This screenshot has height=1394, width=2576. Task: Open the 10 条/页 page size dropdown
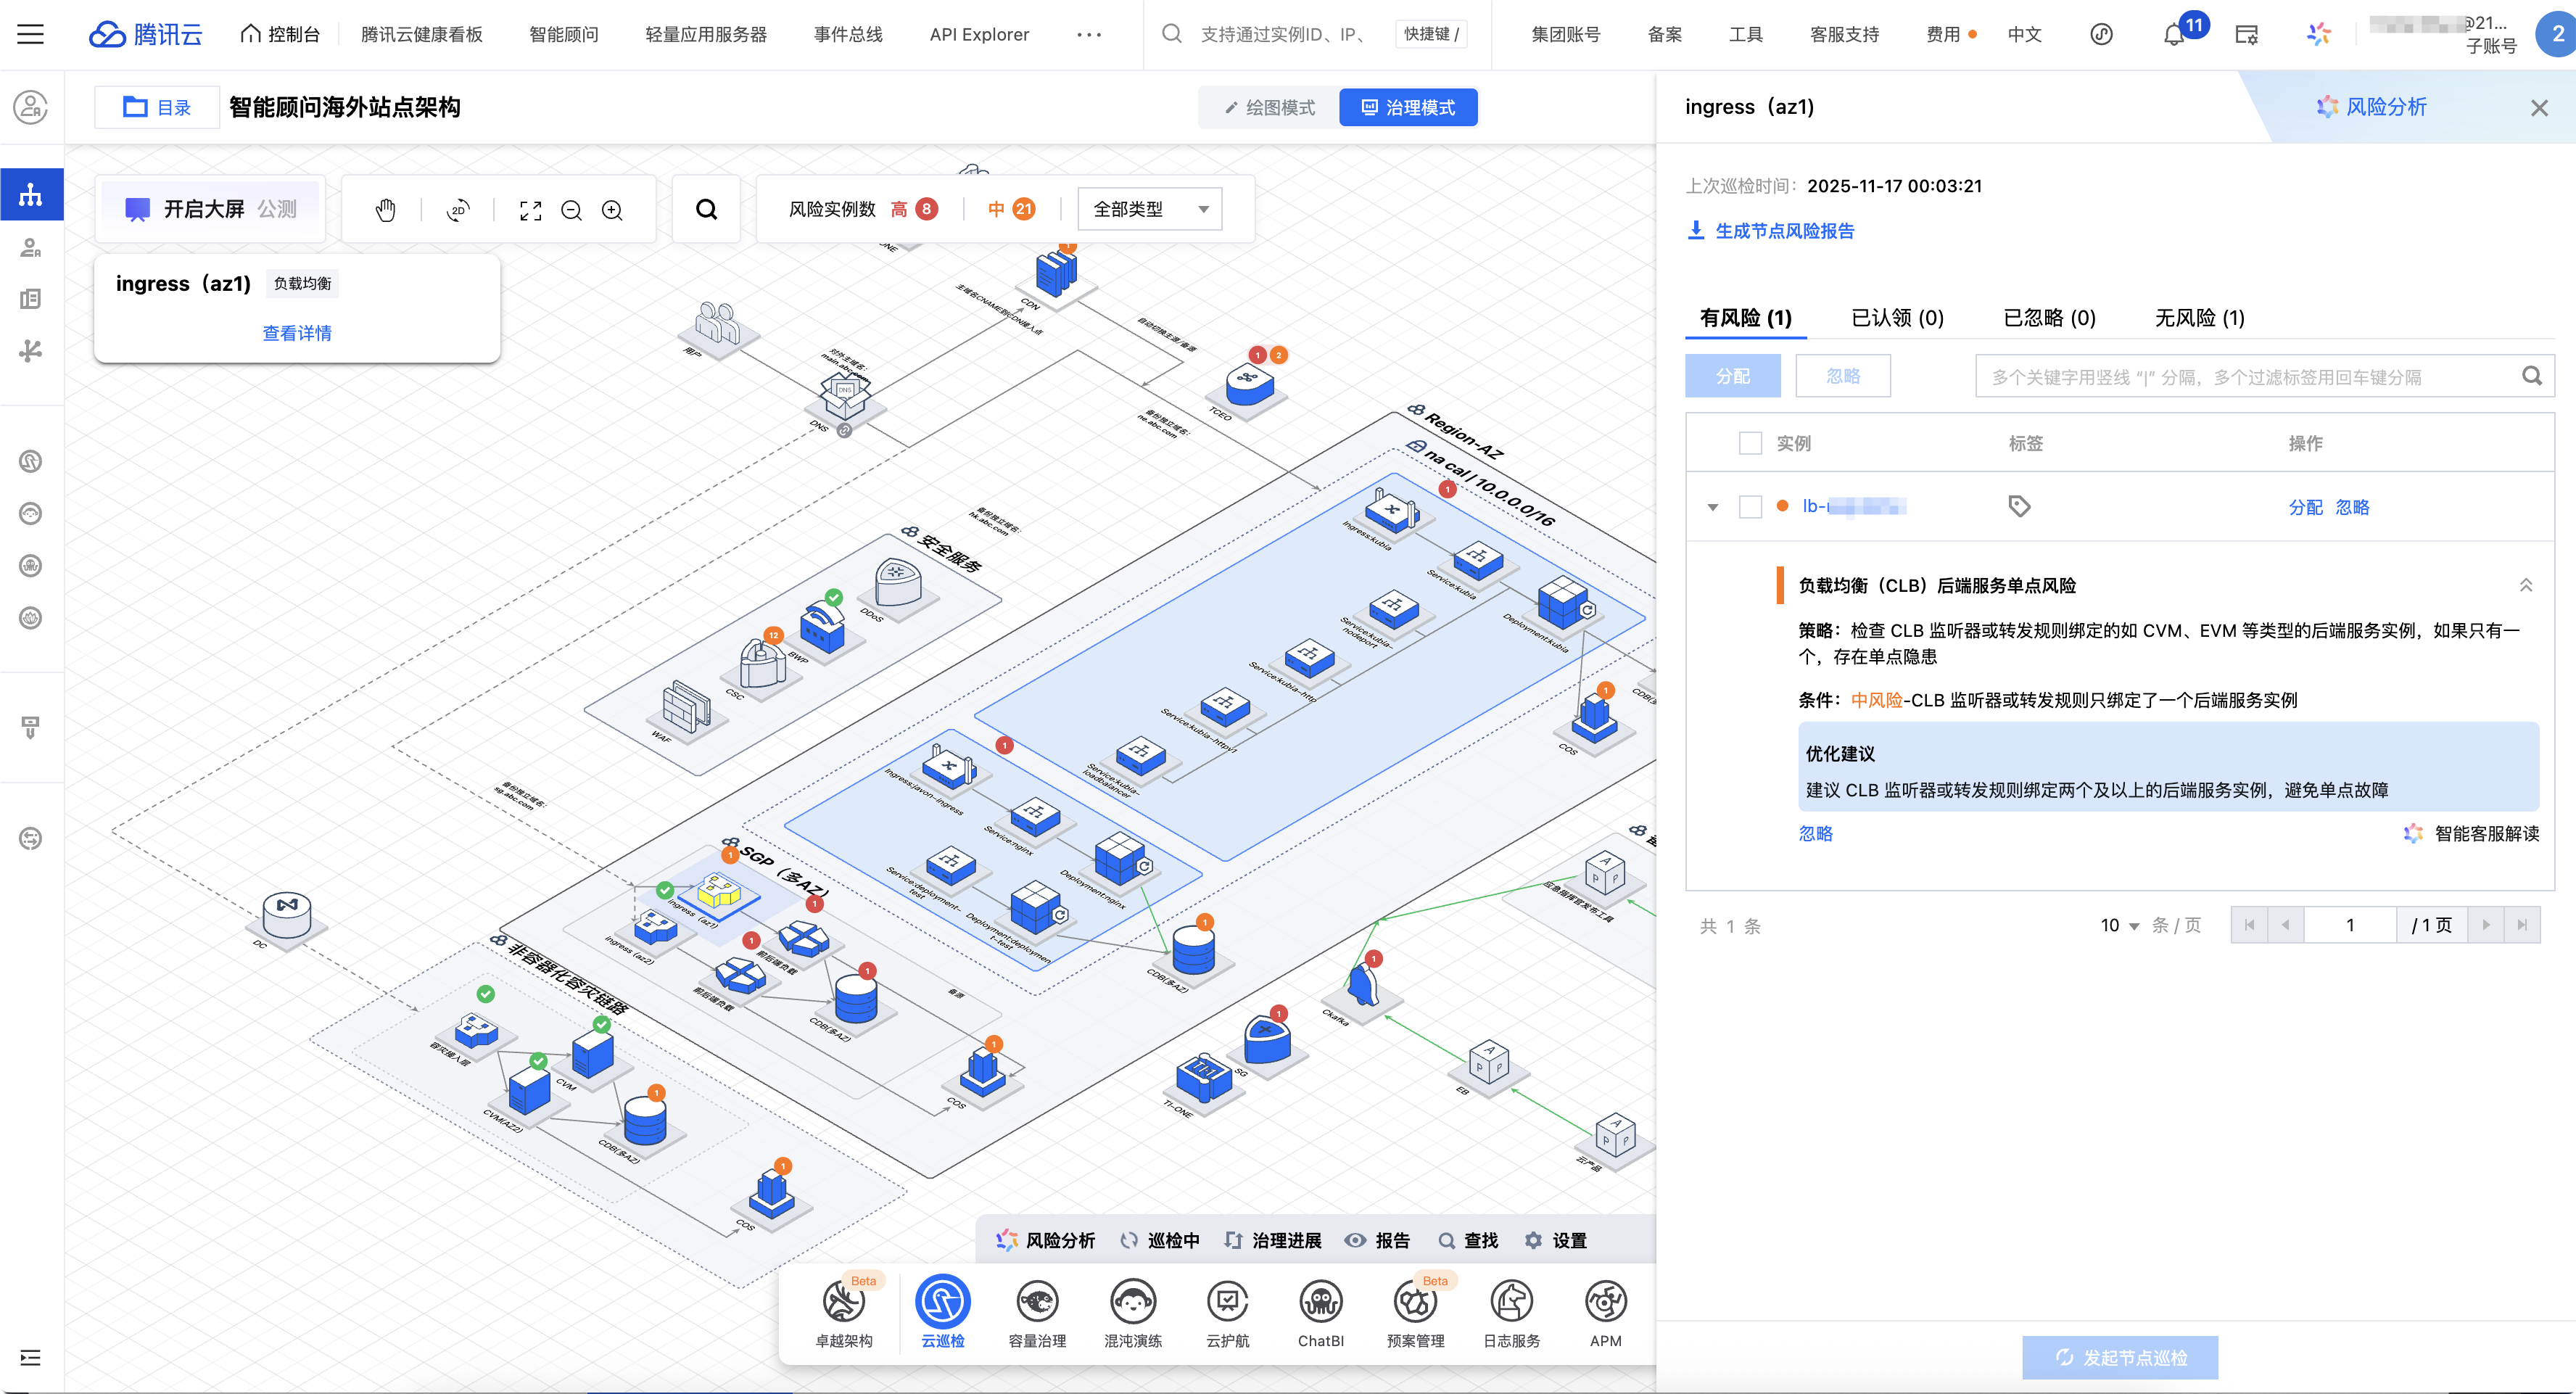coord(2119,926)
